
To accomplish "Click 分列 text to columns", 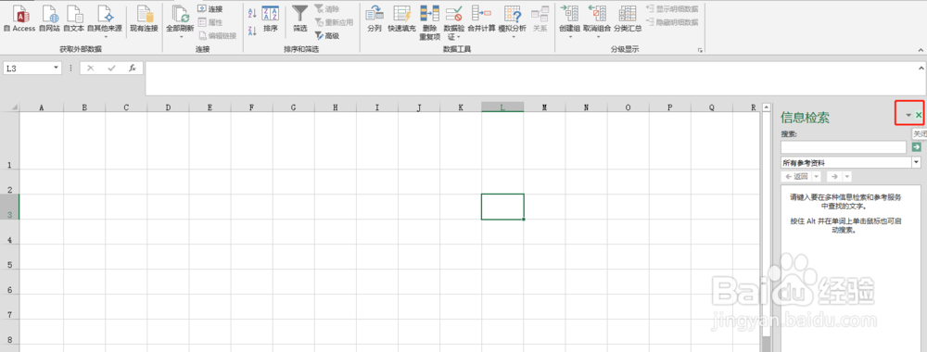I will click(x=375, y=19).
